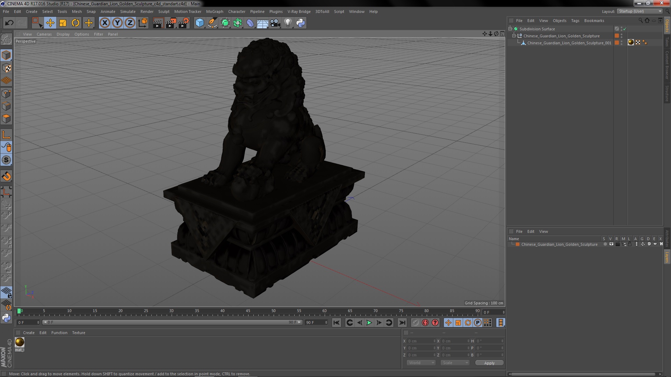Enable Points mode in left sidebar

(6, 94)
